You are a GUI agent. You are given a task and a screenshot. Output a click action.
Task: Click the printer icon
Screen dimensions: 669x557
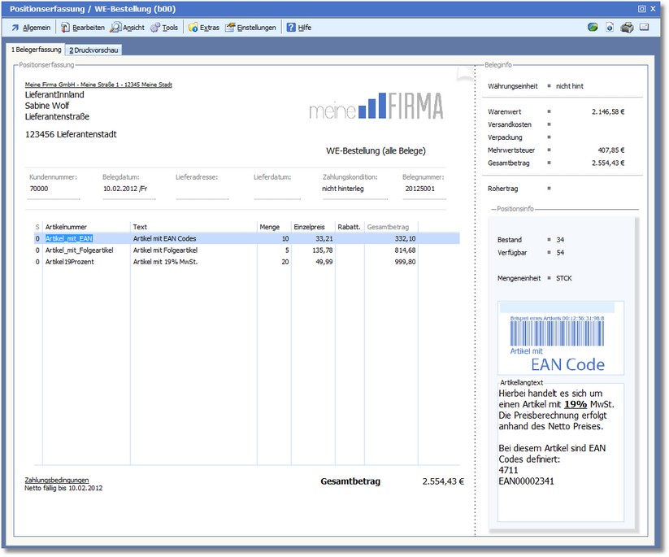(627, 28)
